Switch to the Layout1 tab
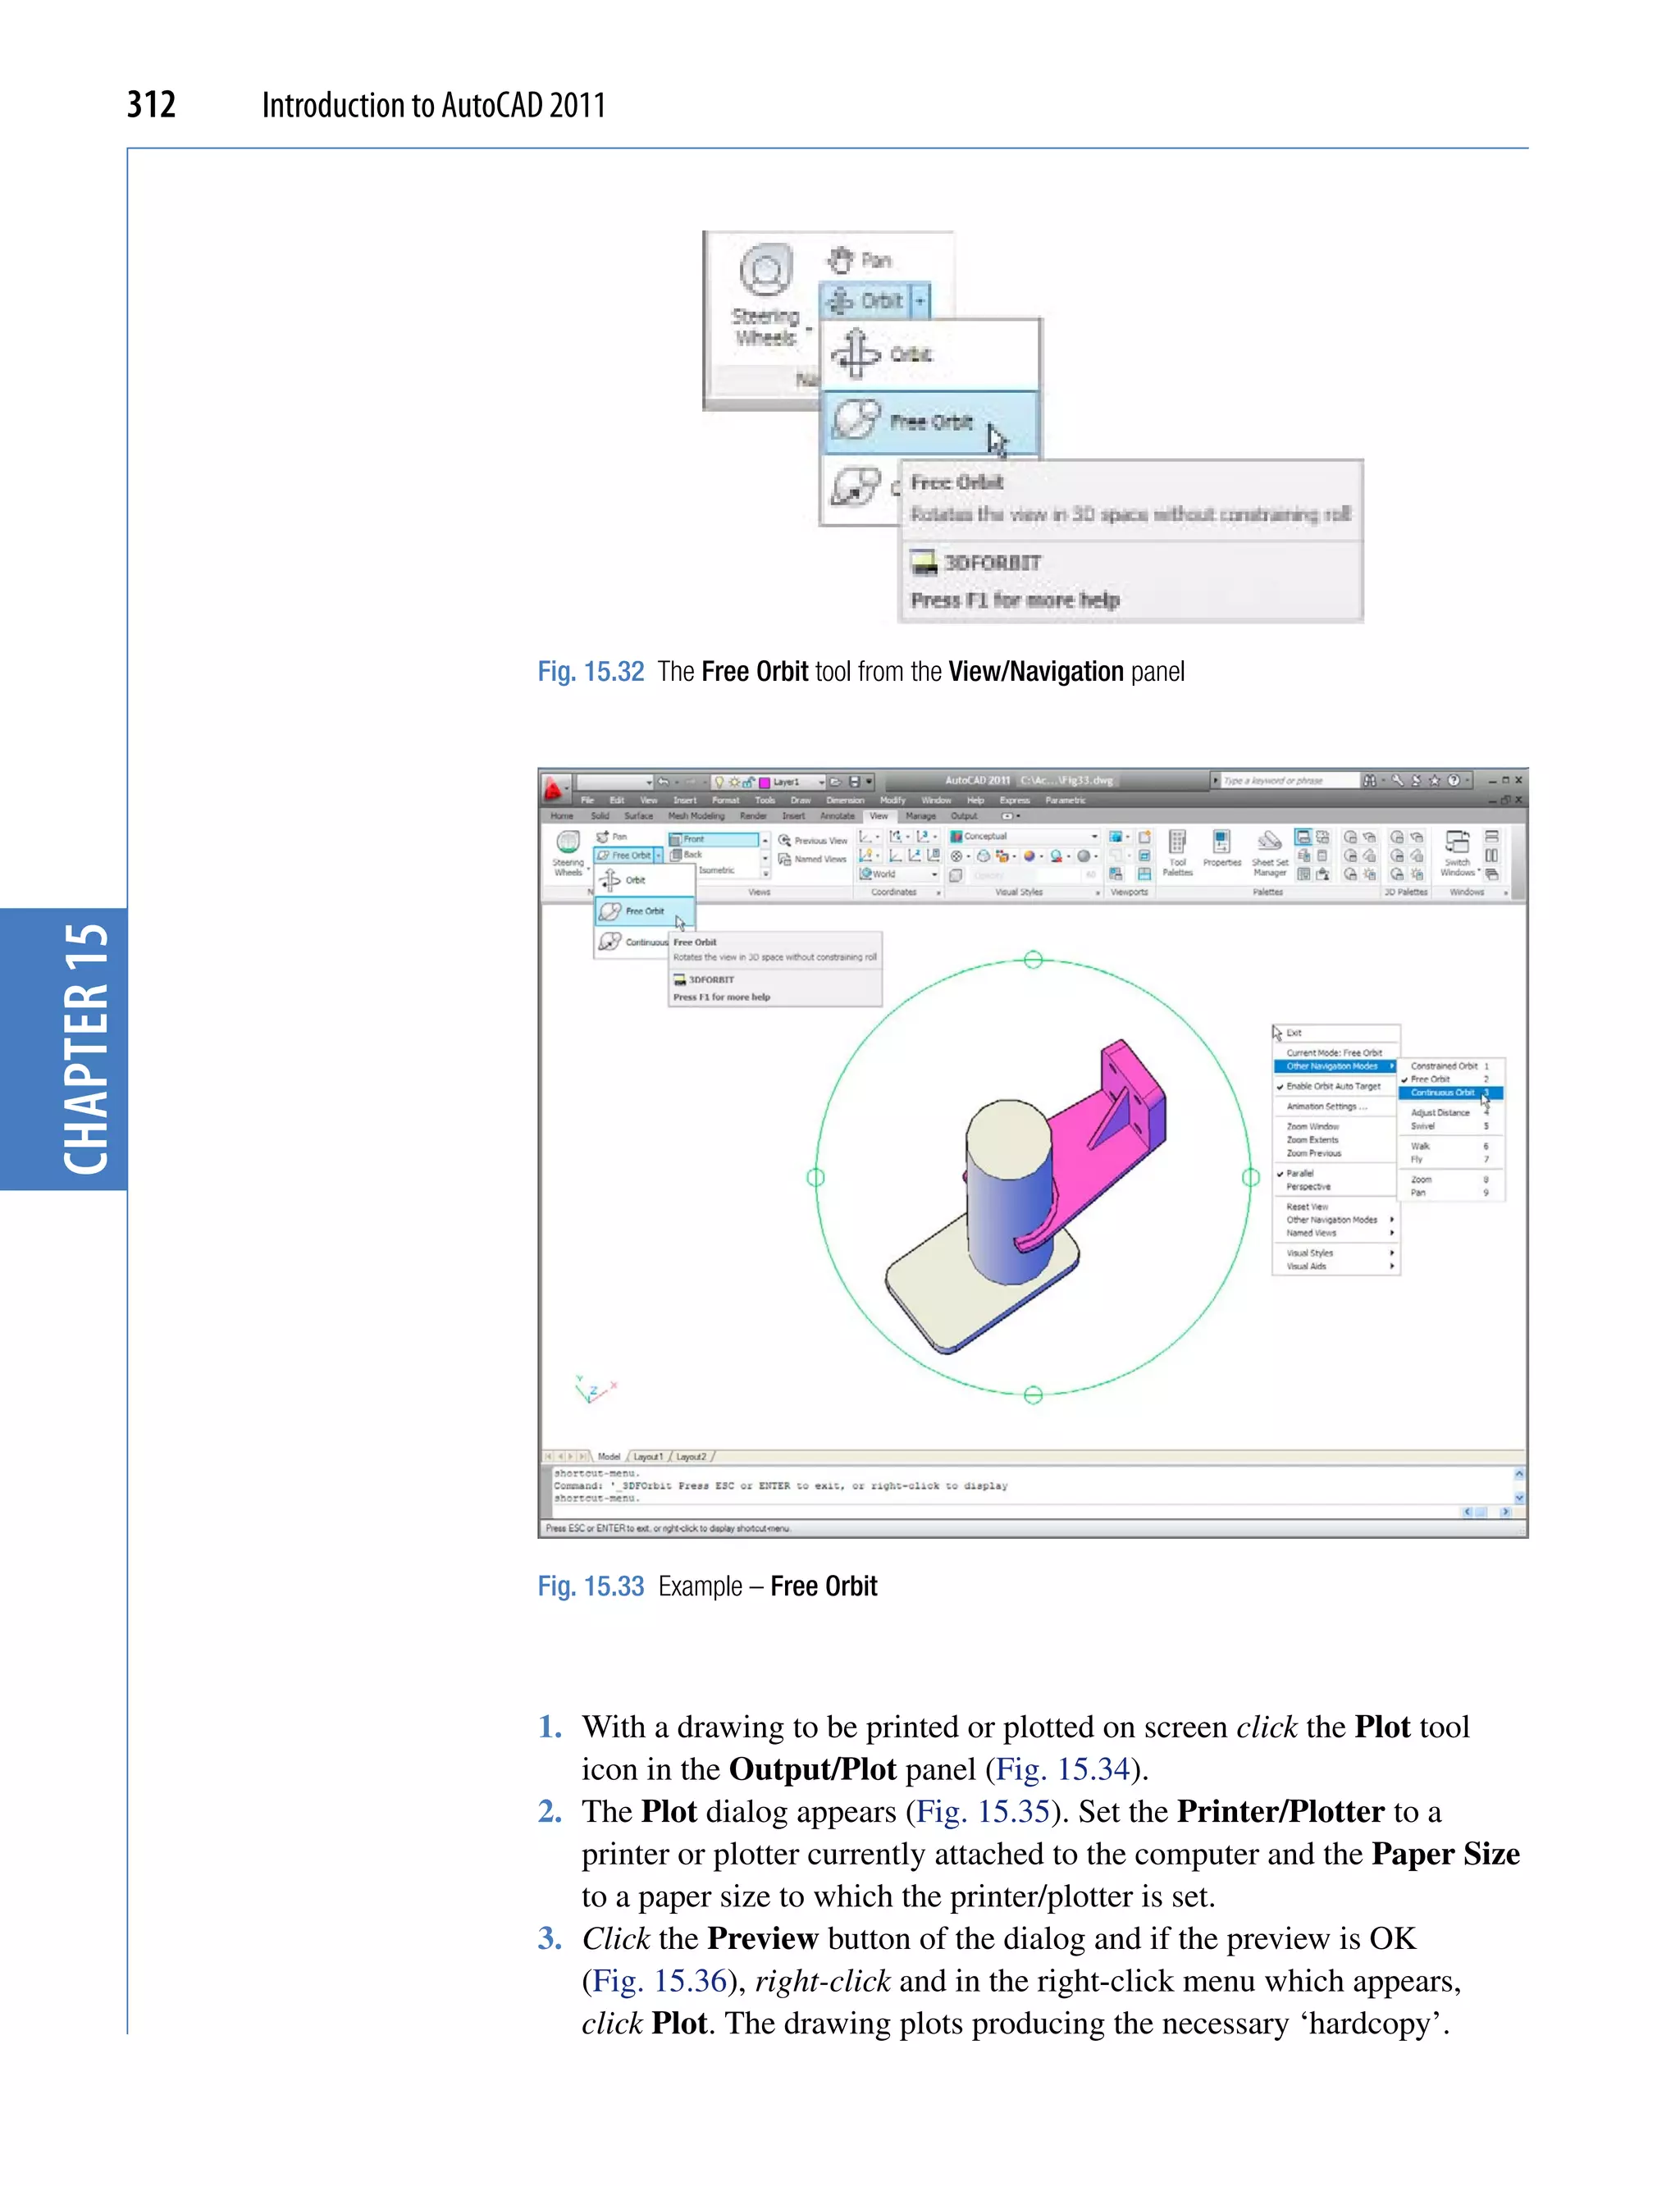The height and width of the screenshot is (2186, 1680). tap(648, 1457)
